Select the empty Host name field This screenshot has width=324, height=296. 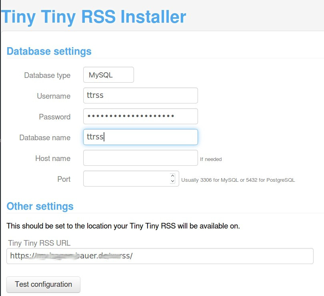pyautogui.click(x=140, y=158)
